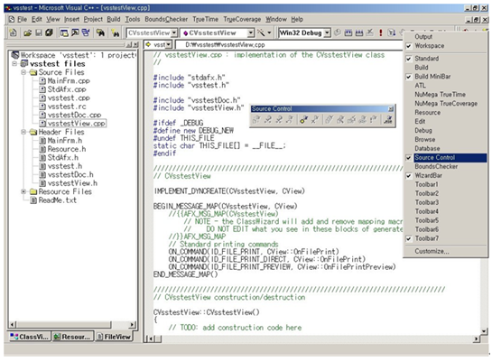Click the yellow-dot Add to Source Control icon
The image size is (492, 362).
tap(303, 119)
